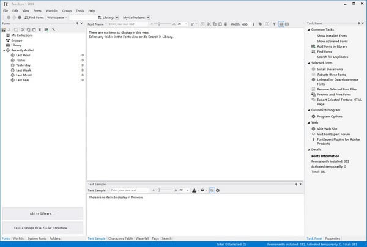Click the Add to Library button
Screen dimensions: 367x247
click(43, 213)
